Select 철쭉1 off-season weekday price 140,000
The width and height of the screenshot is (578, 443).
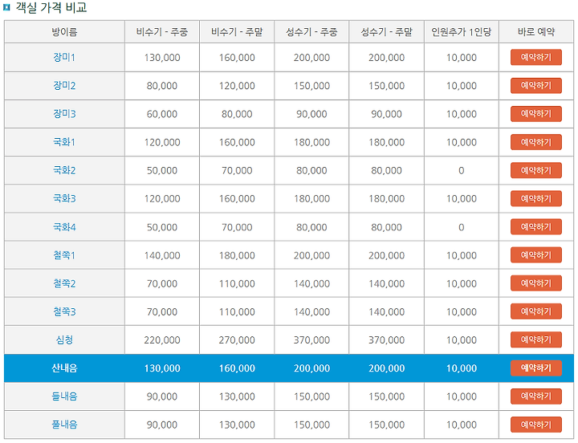[x=162, y=255]
